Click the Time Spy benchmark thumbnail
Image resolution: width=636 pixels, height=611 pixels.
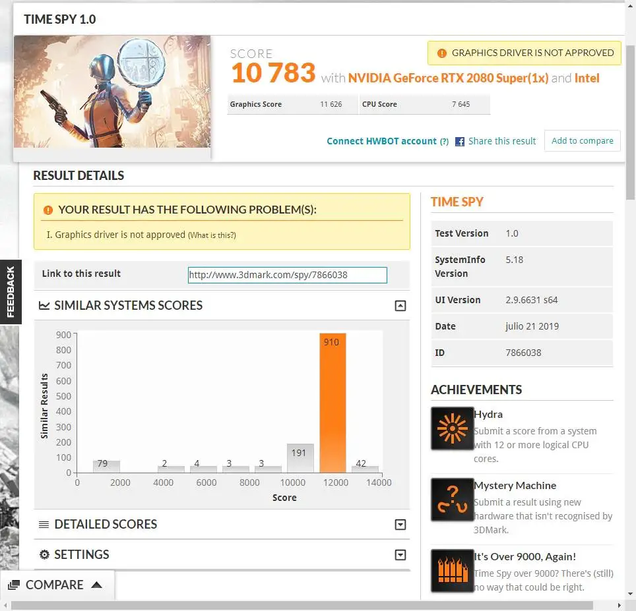112,92
